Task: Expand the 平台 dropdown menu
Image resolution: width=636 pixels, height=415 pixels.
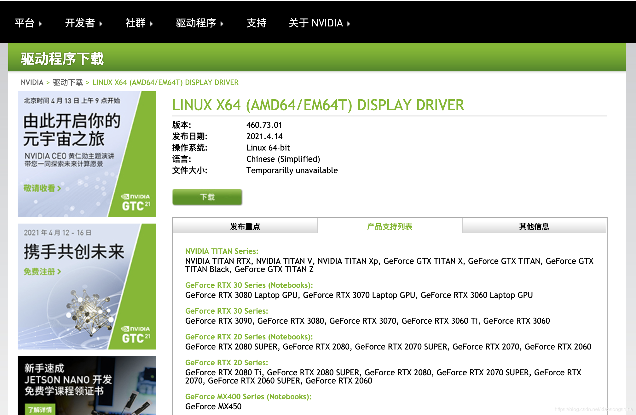Action: (x=25, y=23)
